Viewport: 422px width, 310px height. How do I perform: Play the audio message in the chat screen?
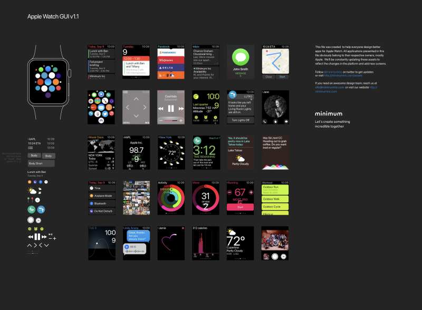click(127, 247)
